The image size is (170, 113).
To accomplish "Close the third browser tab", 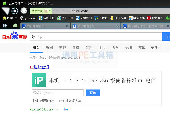I will [168, 26].
